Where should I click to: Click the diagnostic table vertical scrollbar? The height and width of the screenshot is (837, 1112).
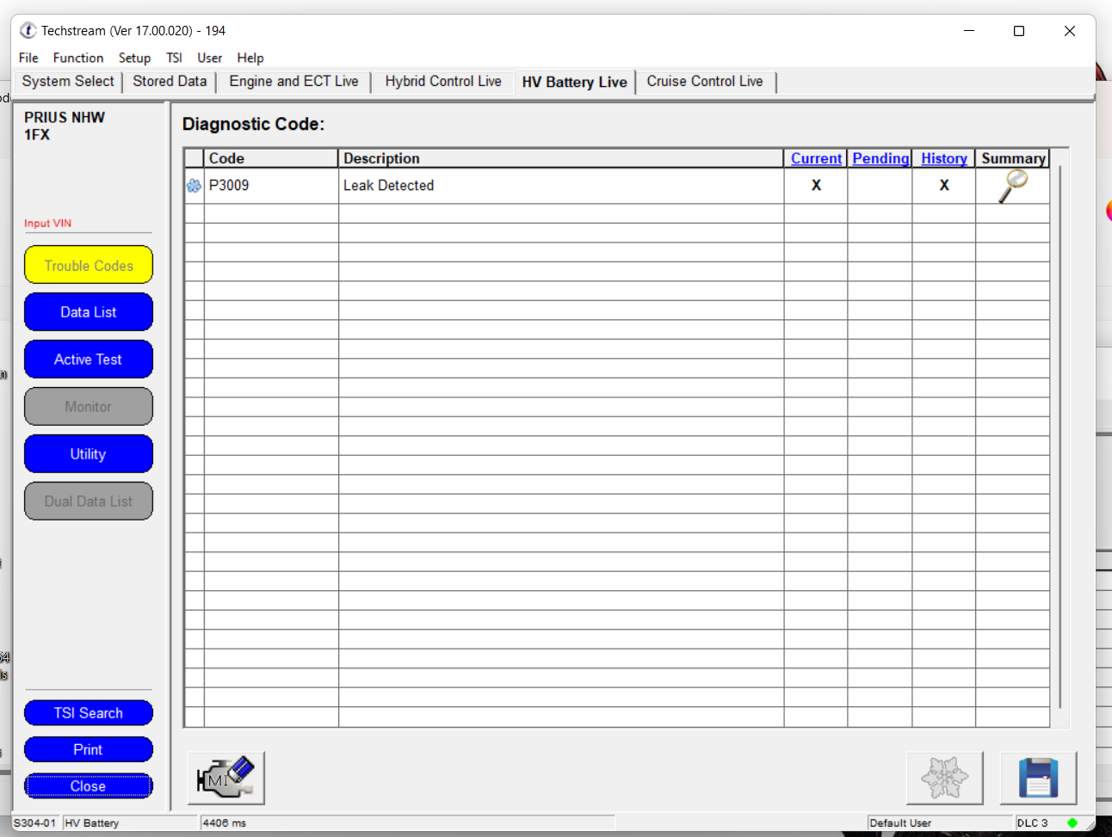1060,437
